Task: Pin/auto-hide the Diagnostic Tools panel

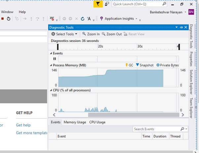Action: 181,27
